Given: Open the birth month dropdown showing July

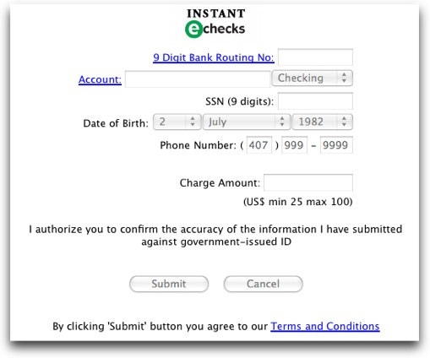Looking at the screenshot, I should pyautogui.click(x=247, y=122).
